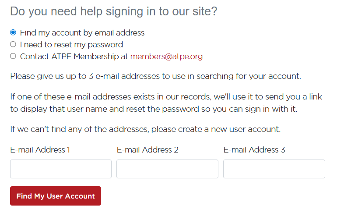Select the "Find my account by email address" radio button
337x213 pixels.
coord(13,32)
